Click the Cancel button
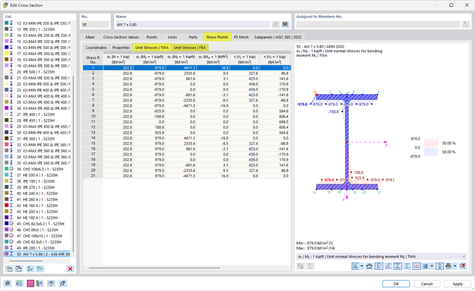The height and width of the screenshot is (291, 475). pos(426,284)
